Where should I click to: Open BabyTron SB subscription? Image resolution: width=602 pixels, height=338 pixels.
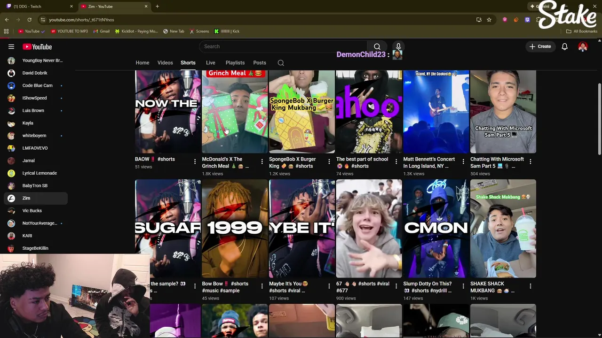(36, 185)
